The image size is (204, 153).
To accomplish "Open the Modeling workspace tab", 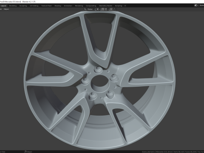I will (13, 6).
